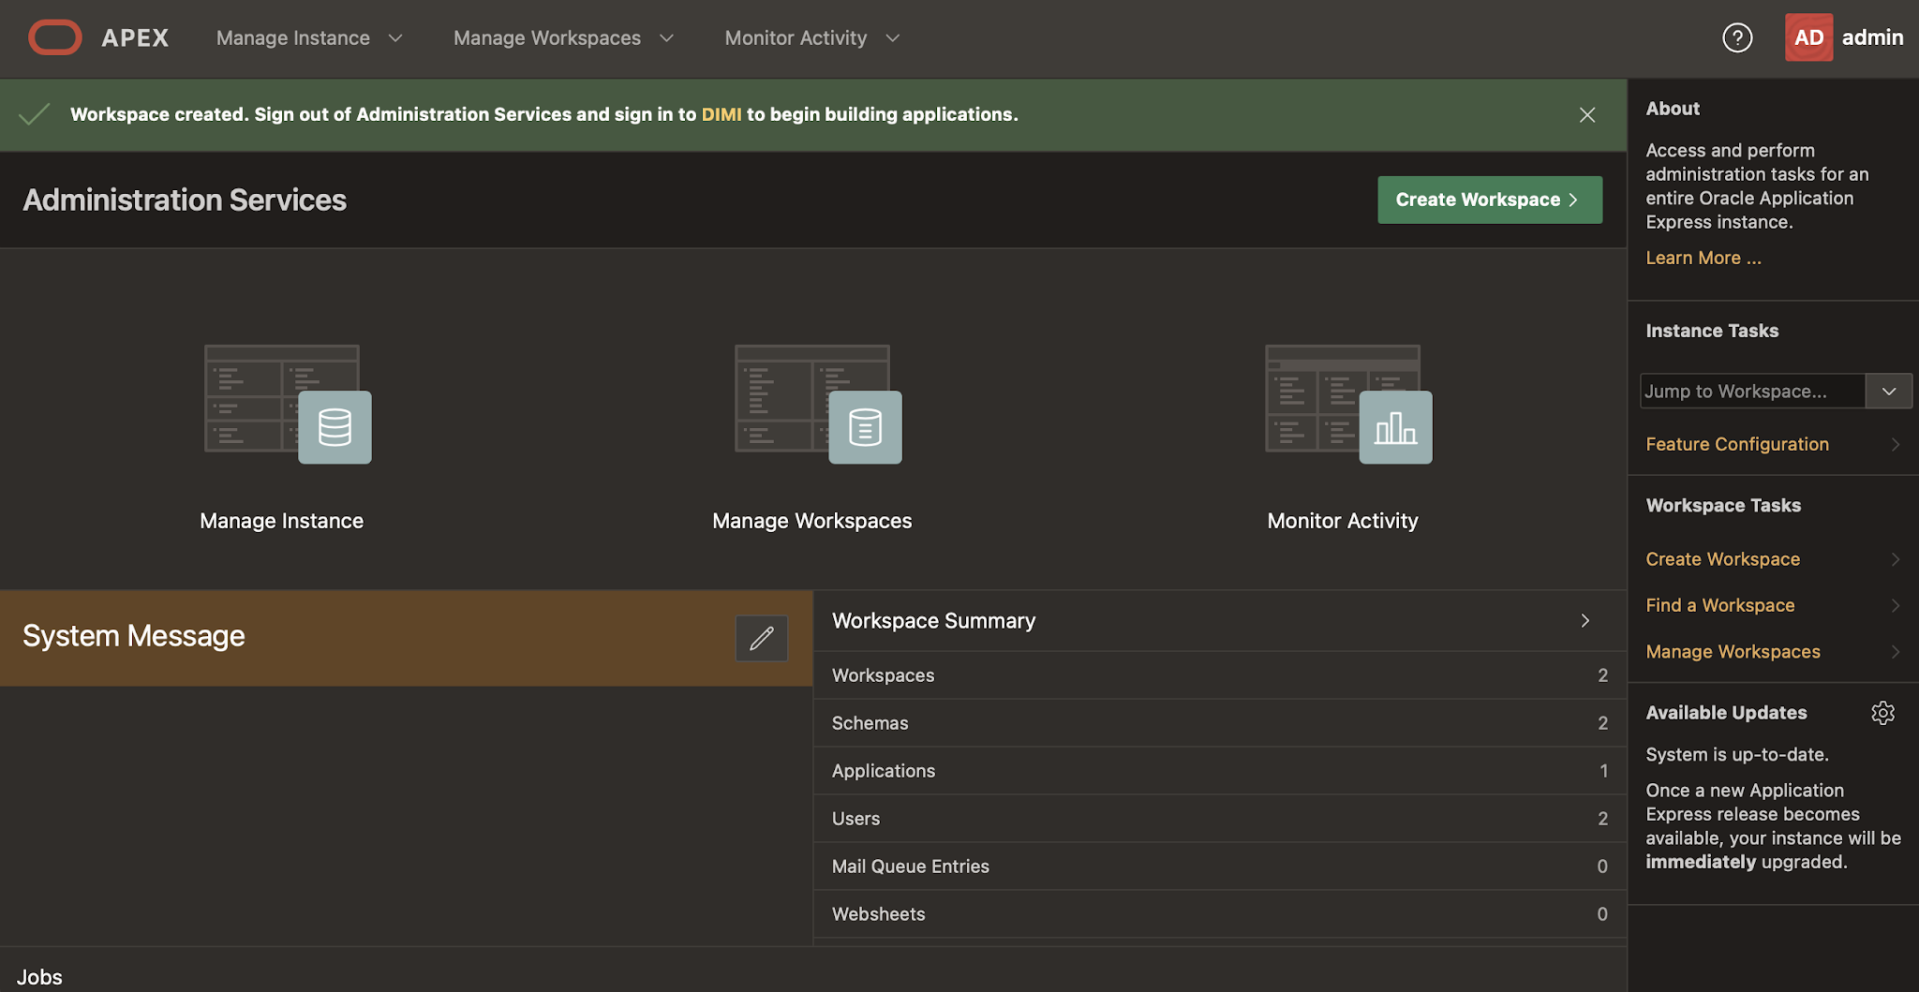Select the Manage Instance database tile icon

pos(334,427)
